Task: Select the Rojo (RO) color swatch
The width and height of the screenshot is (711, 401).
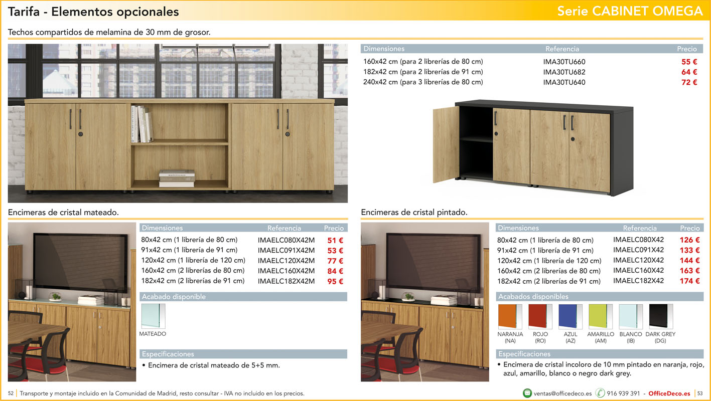Action: pos(540,316)
